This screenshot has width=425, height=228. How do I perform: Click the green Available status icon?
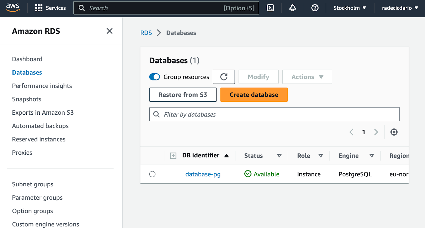248,174
